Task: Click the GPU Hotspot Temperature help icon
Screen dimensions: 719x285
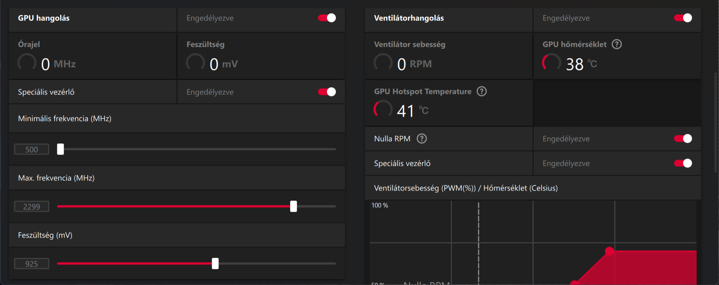Action: [x=482, y=92]
